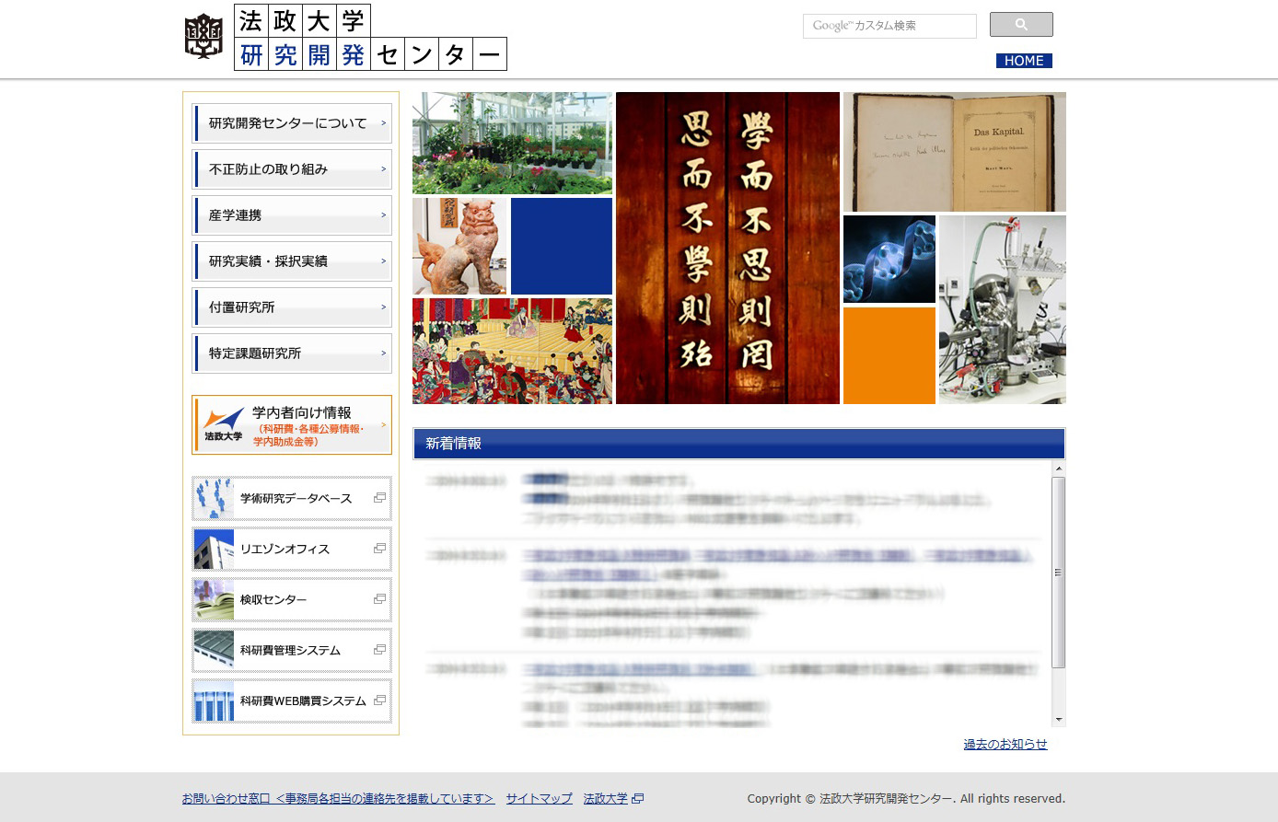Viewport: 1278px width, 822px height.
Task: Click the external-link icon beside 学術研究データベース
Action: click(379, 498)
